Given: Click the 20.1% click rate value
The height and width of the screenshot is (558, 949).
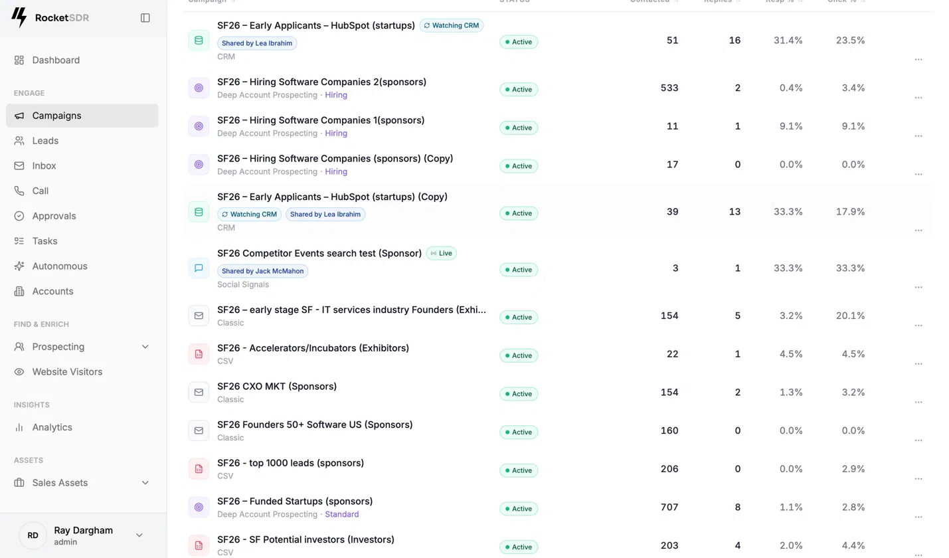Looking at the screenshot, I should pyautogui.click(x=851, y=316).
